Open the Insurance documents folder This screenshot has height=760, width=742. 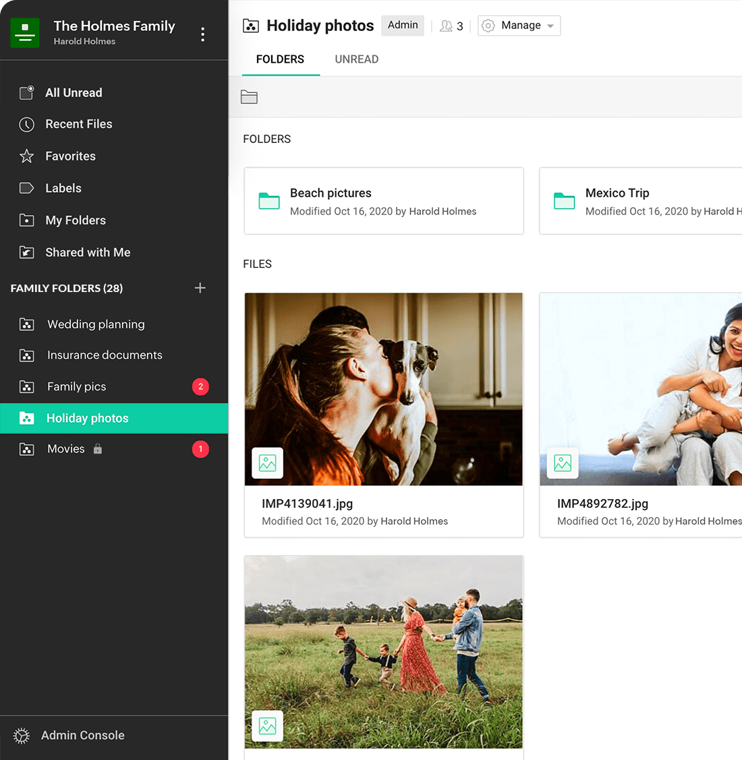[x=105, y=355]
